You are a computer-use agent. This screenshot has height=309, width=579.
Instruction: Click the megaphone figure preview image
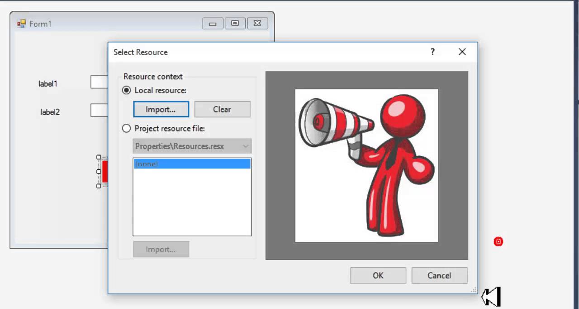point(366,165)
